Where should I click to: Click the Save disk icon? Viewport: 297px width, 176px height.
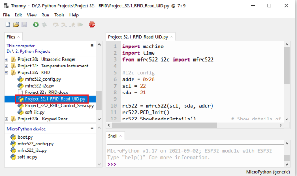(24, 25)
